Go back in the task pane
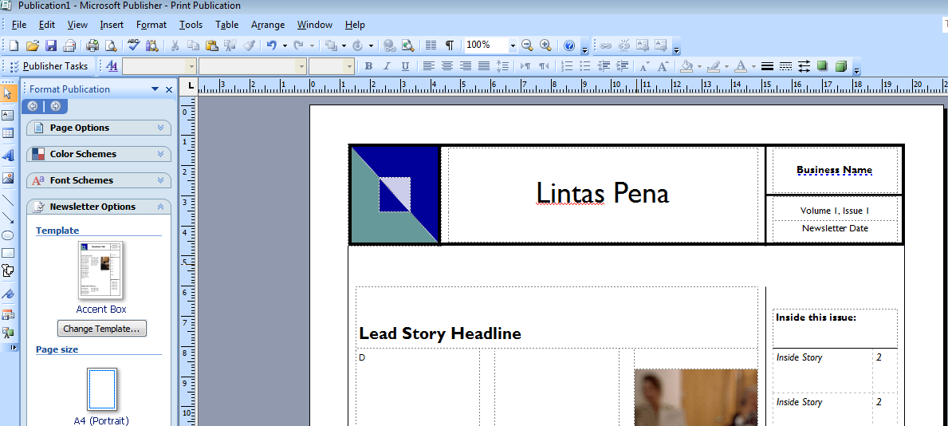Image resolution: width=948 pixels, height=426 pixels. 33,107
